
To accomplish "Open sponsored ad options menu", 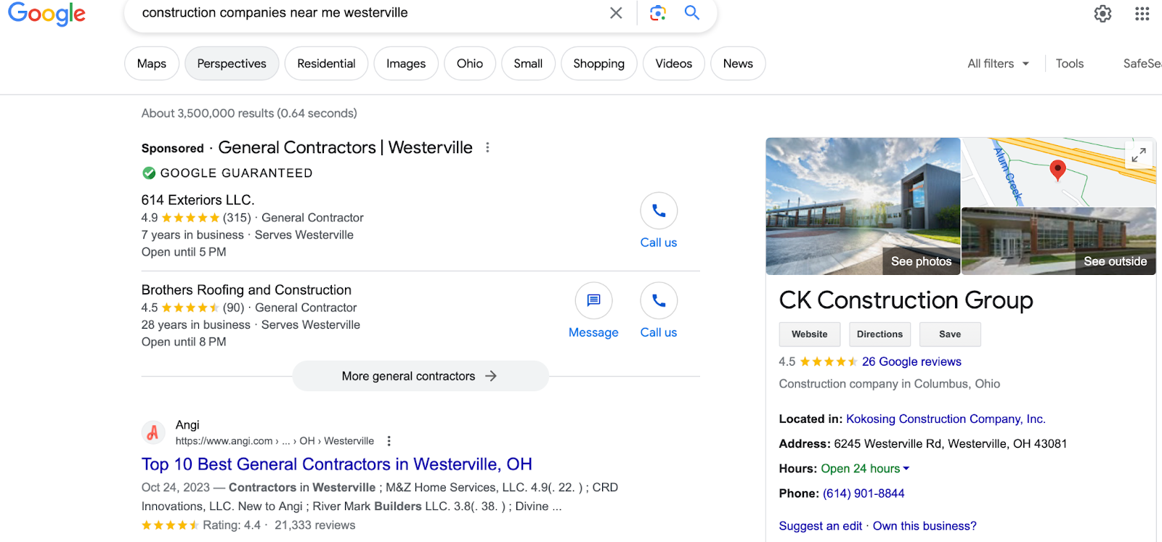I will pos(487,148).
